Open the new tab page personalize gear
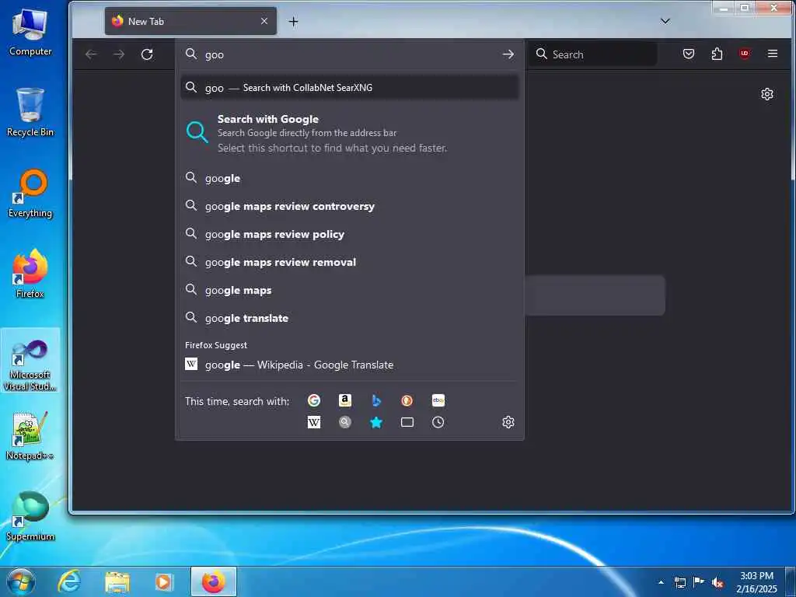This screenshot has width=796, height=597. click(767, 94)
